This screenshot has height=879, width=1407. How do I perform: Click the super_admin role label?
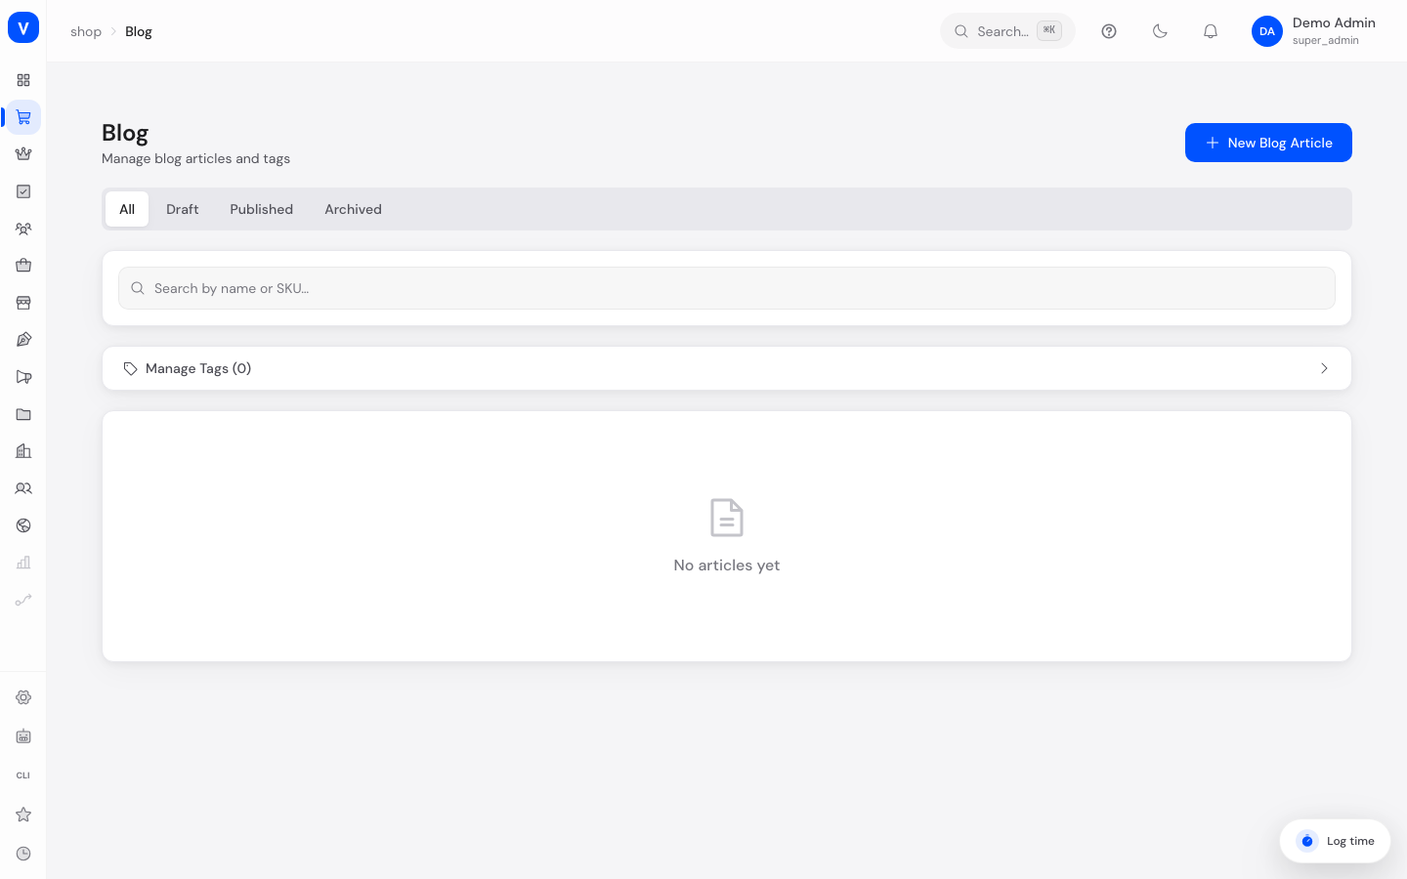pyautogui.click(x=1325, y=40)
